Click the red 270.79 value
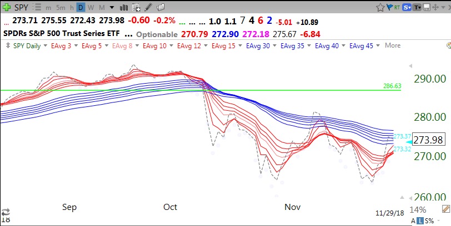 194,34
